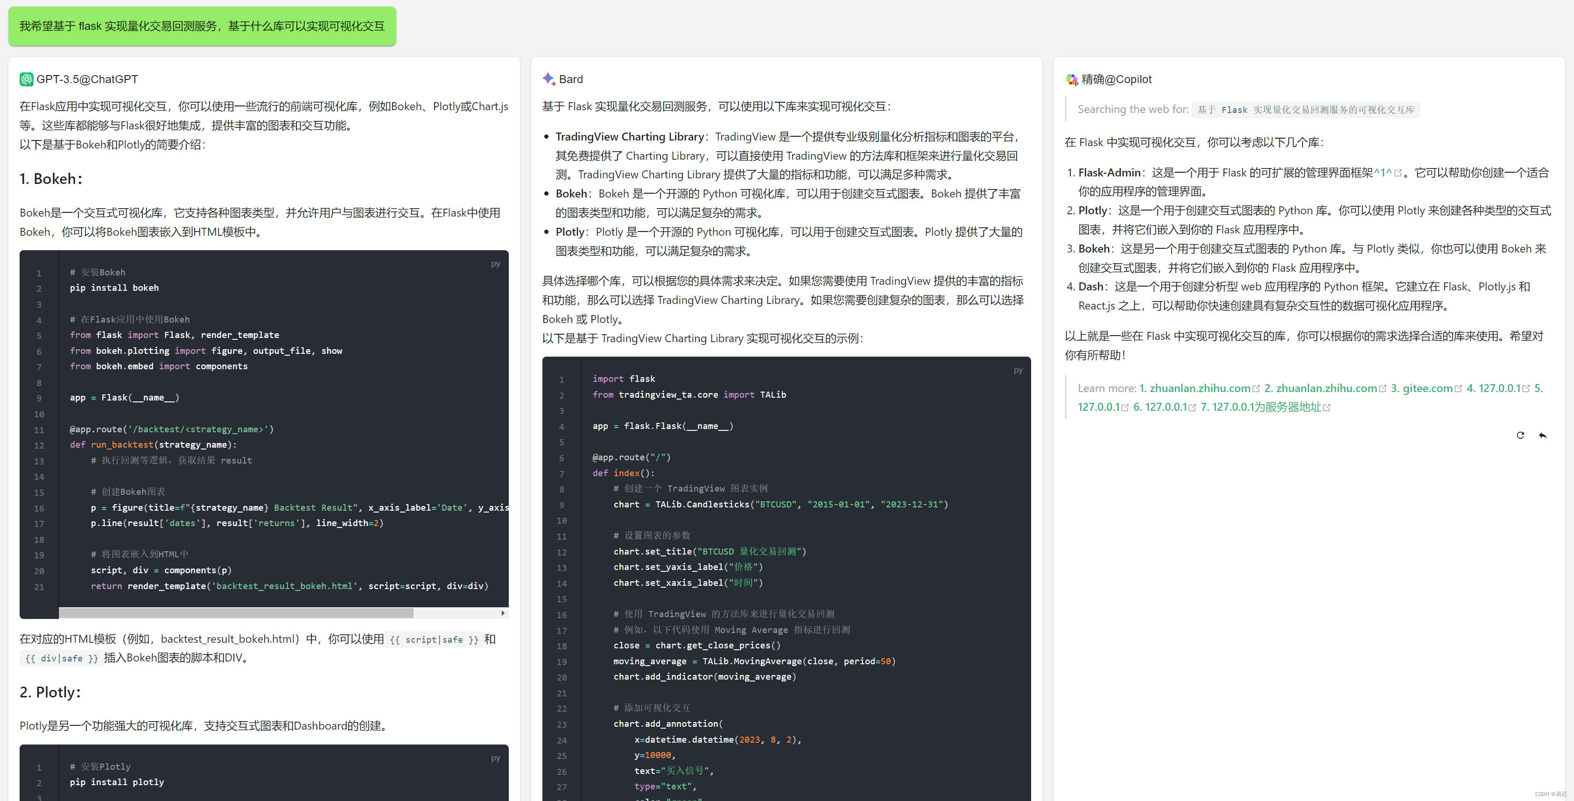The height and width of the screenshot is (801, 1574).
Task: Click the py label in the Bard code block
Action: [1018, 370]
